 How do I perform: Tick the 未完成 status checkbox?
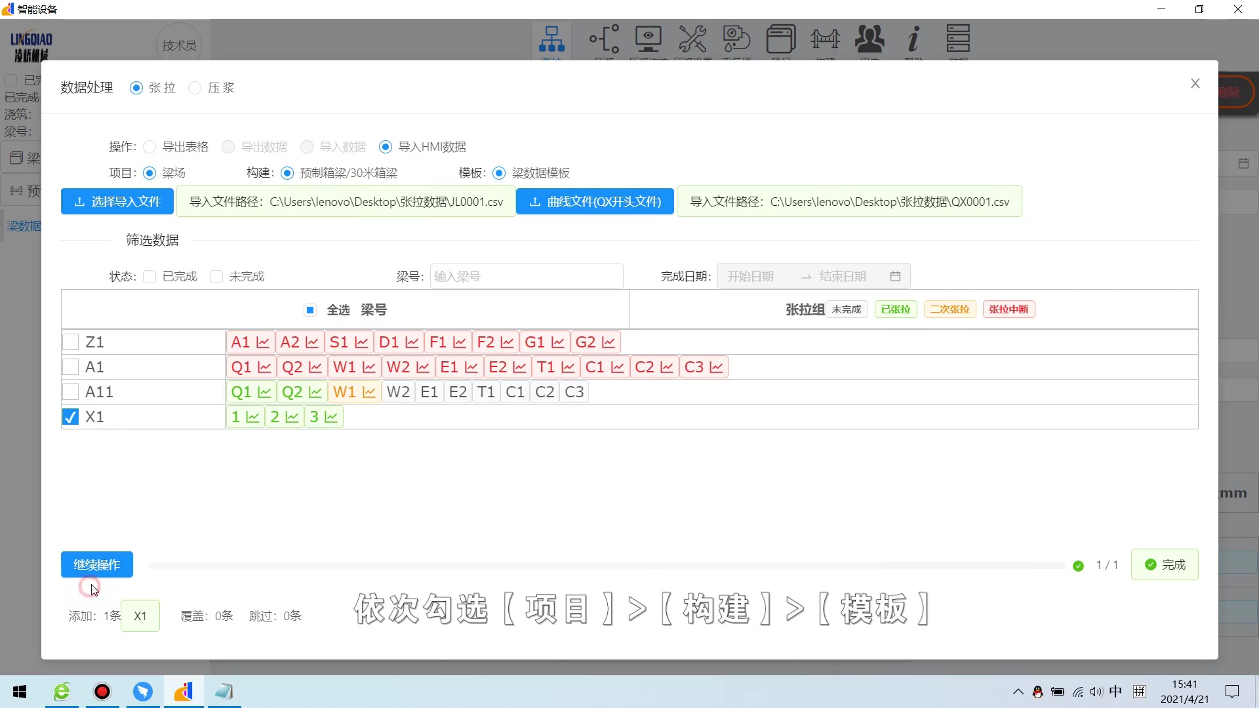[x=216, y=277]
